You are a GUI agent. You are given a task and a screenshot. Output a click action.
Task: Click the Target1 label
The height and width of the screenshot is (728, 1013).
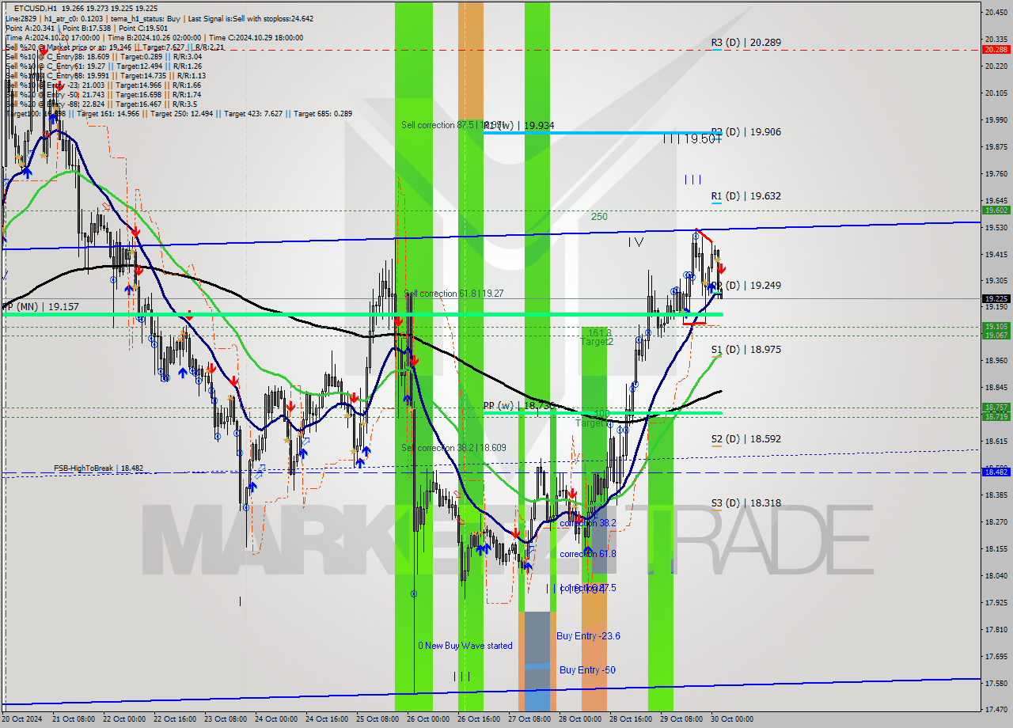click(x=590, y=424)
